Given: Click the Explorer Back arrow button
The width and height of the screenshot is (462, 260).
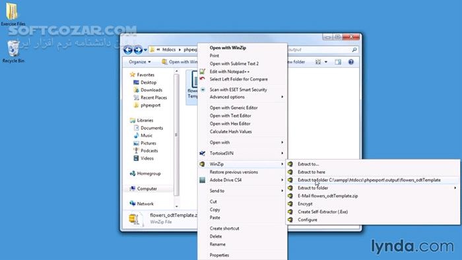Looking at the screenshot, I should click(x=128, y=49).
